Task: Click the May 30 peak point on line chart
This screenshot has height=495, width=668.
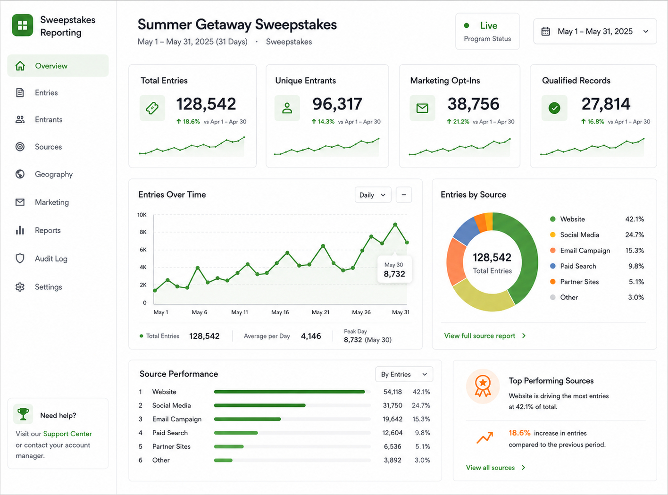Action: (x=395, y=225)
